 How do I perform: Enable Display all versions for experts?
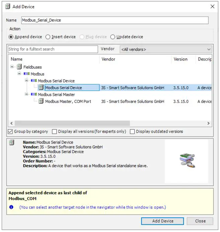pos(54,132)
